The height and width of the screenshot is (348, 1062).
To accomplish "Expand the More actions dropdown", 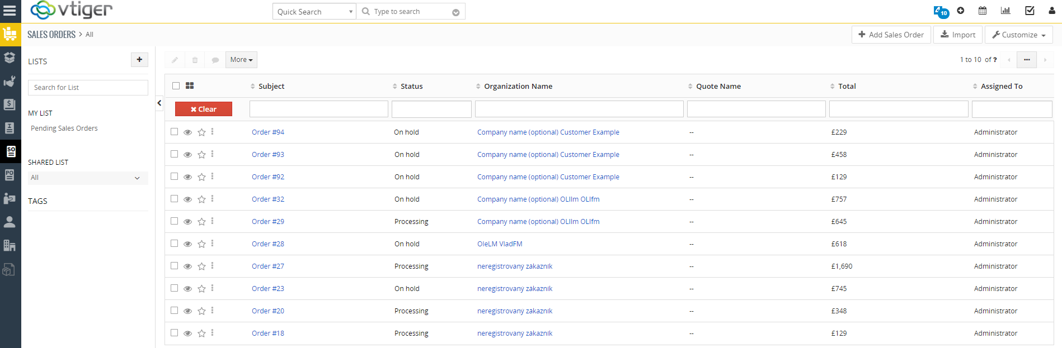I will (241, 60).
